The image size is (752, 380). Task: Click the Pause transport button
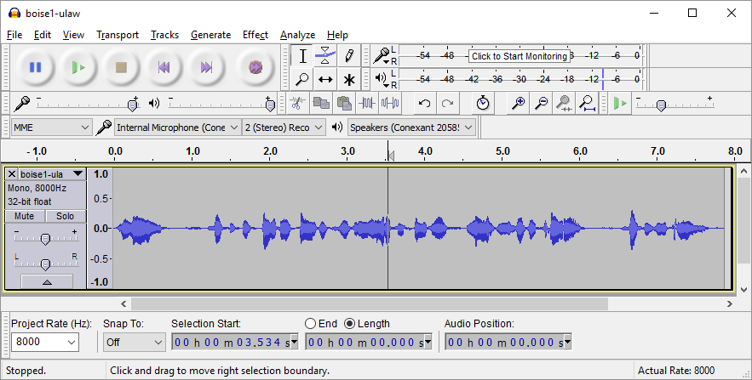tap(35, 67)
